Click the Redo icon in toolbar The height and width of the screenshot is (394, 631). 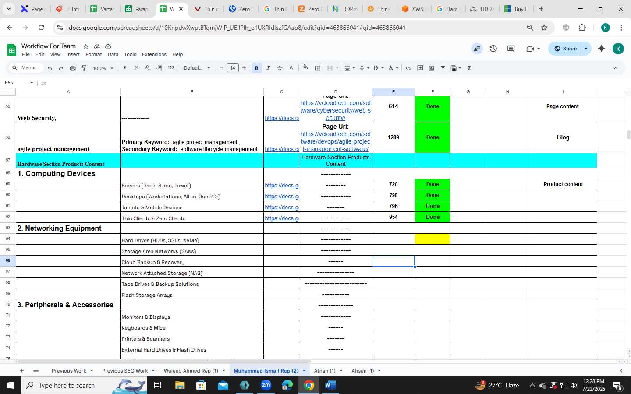tap(61, 68)
